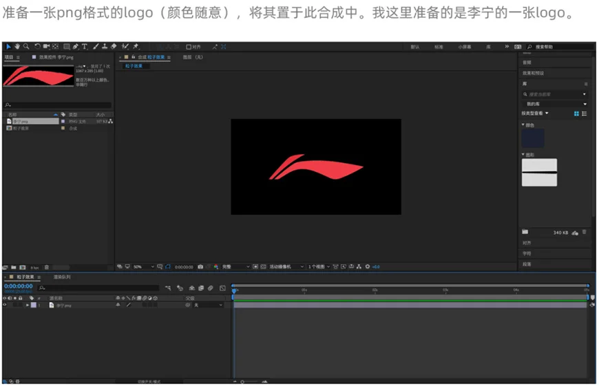Click the Draft 3D icon in timeline

pyautogui.click(x=180, y=288)
